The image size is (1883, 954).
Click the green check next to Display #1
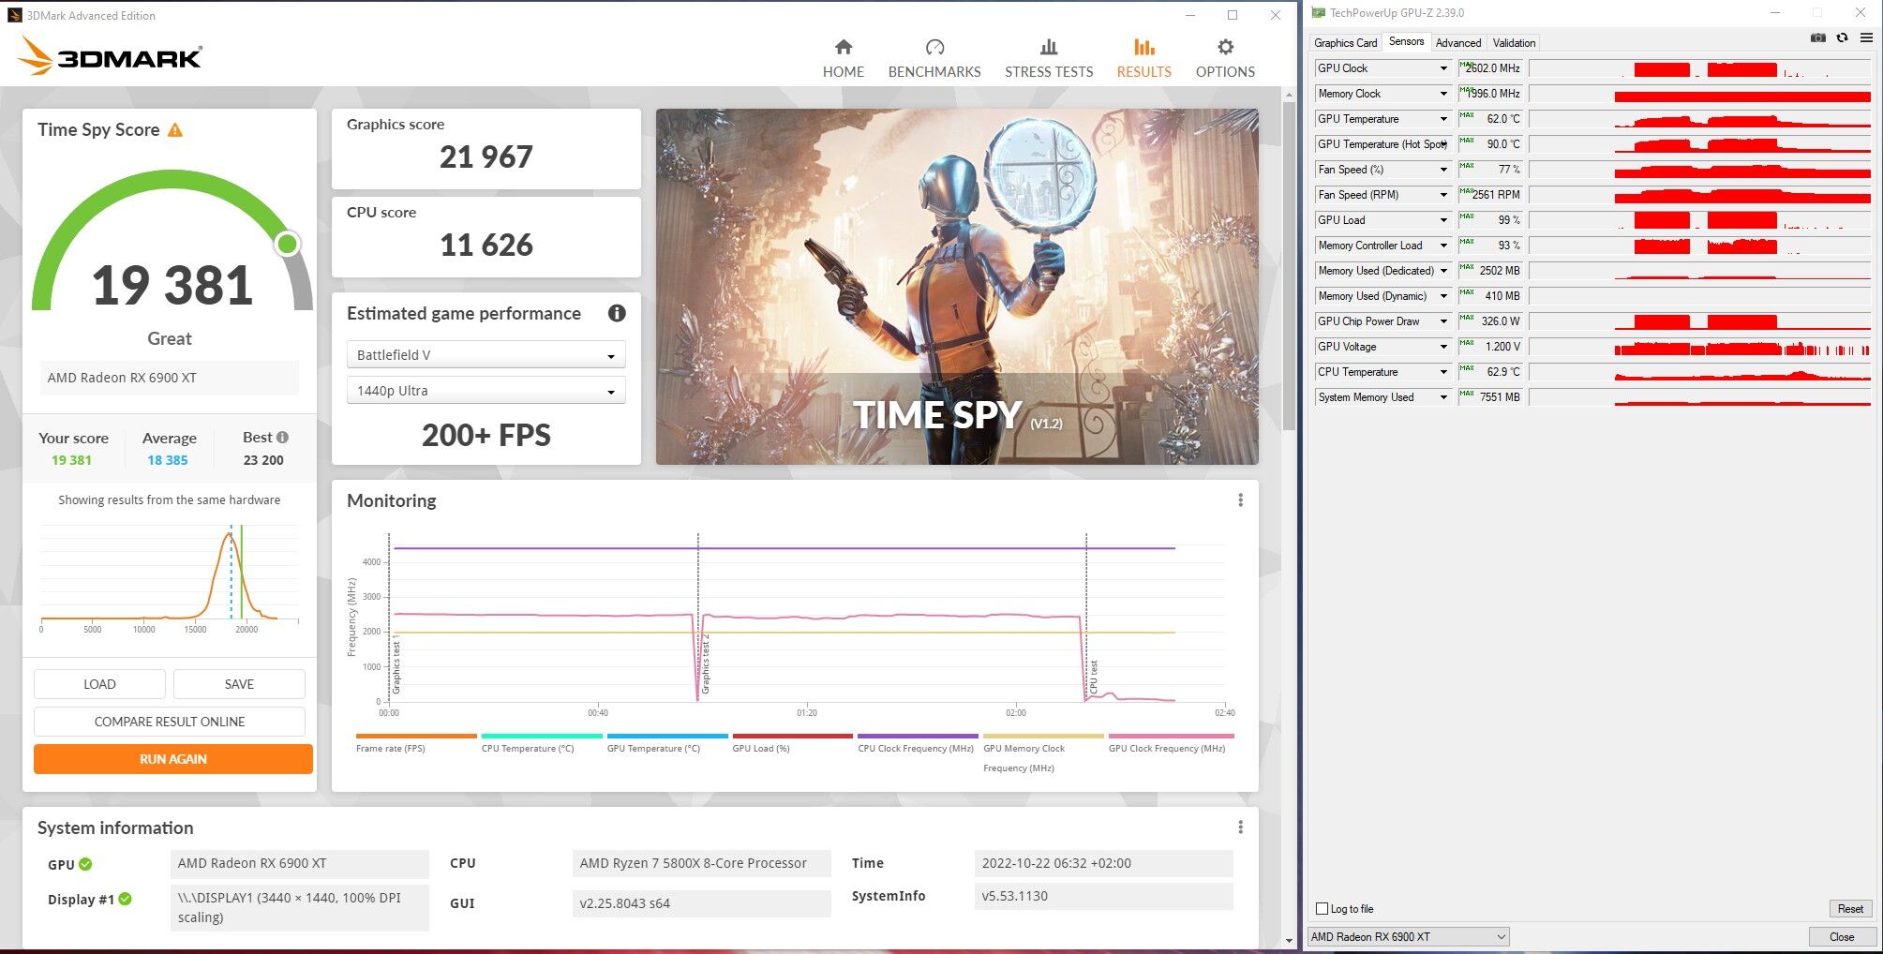click(125, 899)
